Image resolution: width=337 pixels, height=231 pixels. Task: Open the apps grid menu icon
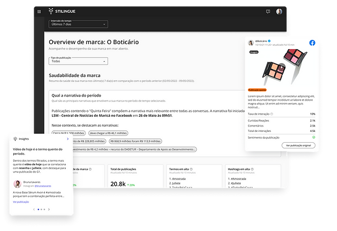point(39,12)
